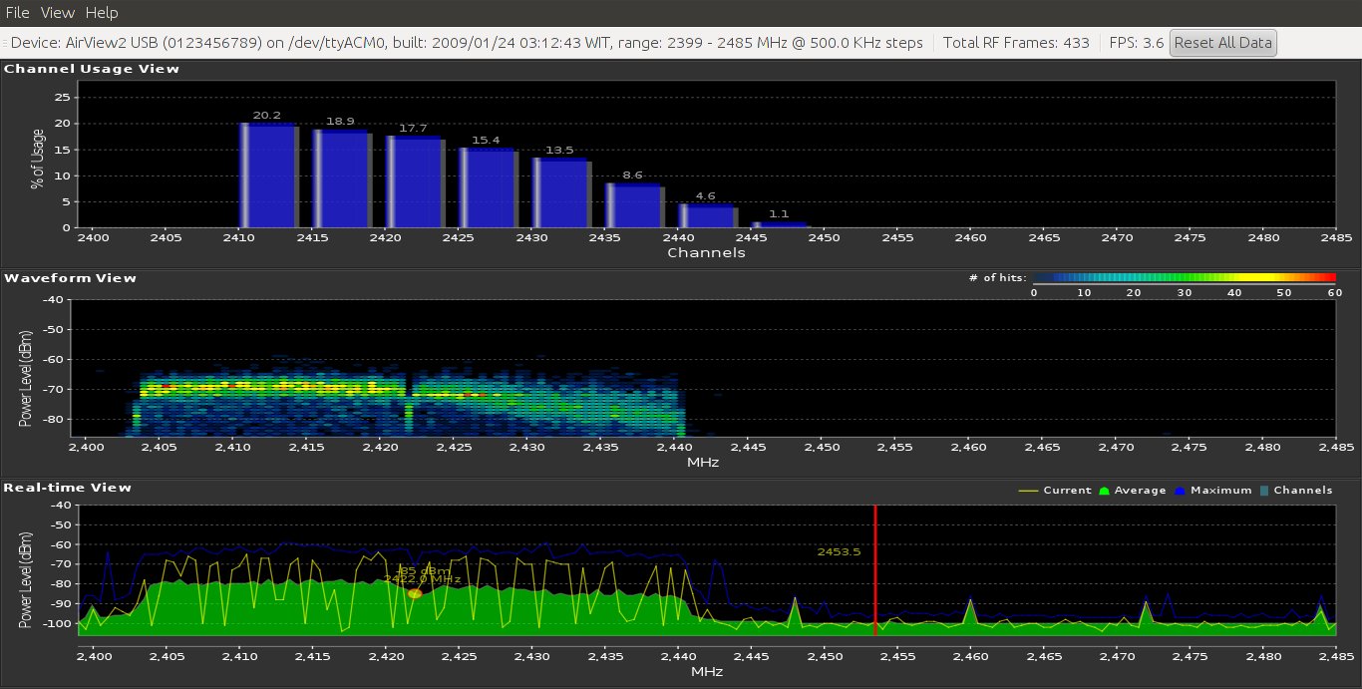This screenshot has height=689, width=1362.
Task: Click the Waveform View panel title
Action: pos(70,278)
